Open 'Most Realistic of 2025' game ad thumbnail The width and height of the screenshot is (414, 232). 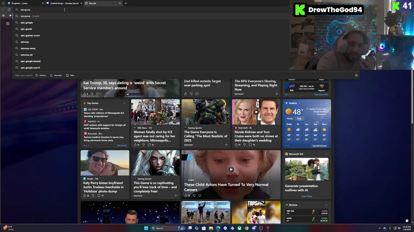pos(206,112)
